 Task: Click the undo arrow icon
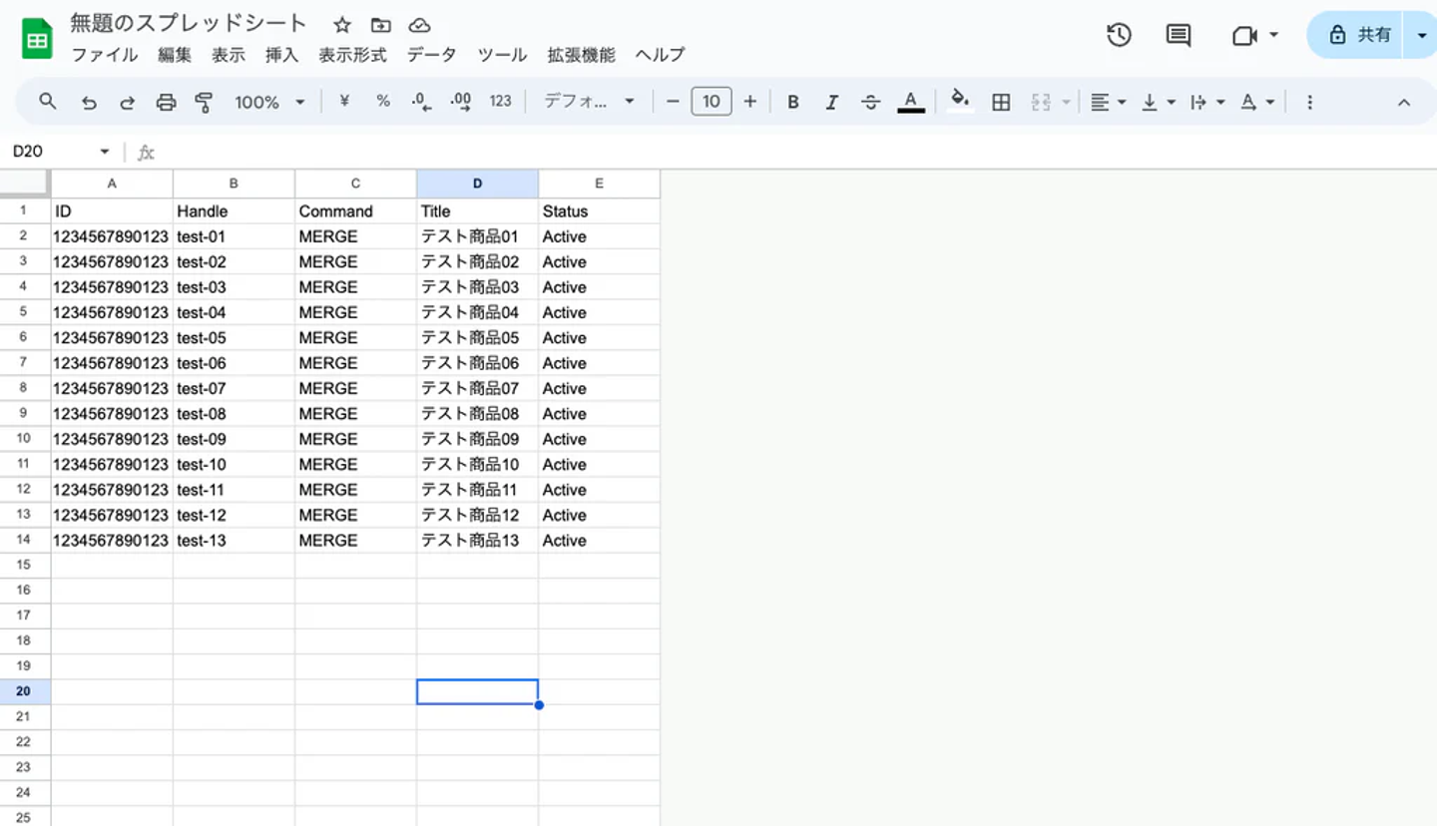pyautogui.click(x=89, y=102)
